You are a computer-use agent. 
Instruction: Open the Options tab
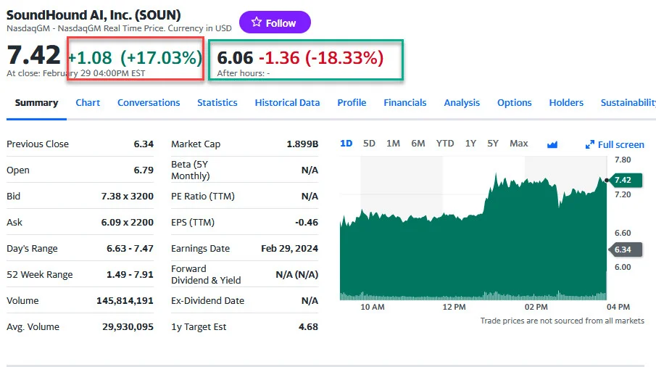pyautogui.click(x=514, y=103)
